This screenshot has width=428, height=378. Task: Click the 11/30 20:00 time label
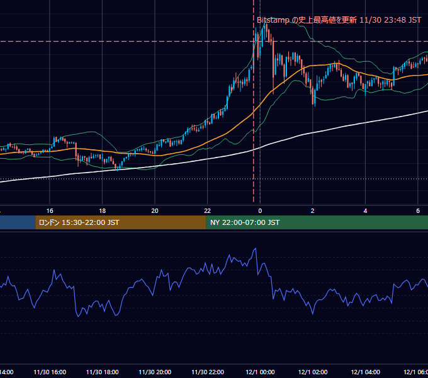(x=155, y=372)
